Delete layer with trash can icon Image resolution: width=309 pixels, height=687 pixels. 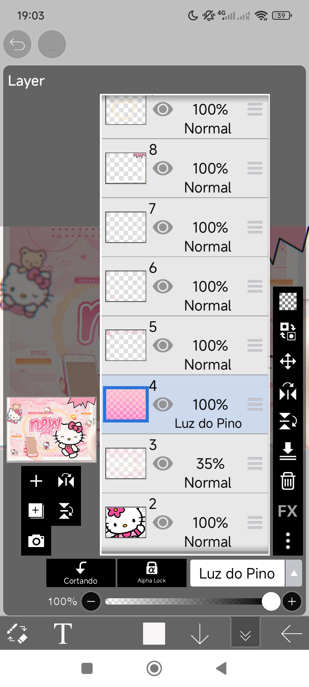[288, 481]
